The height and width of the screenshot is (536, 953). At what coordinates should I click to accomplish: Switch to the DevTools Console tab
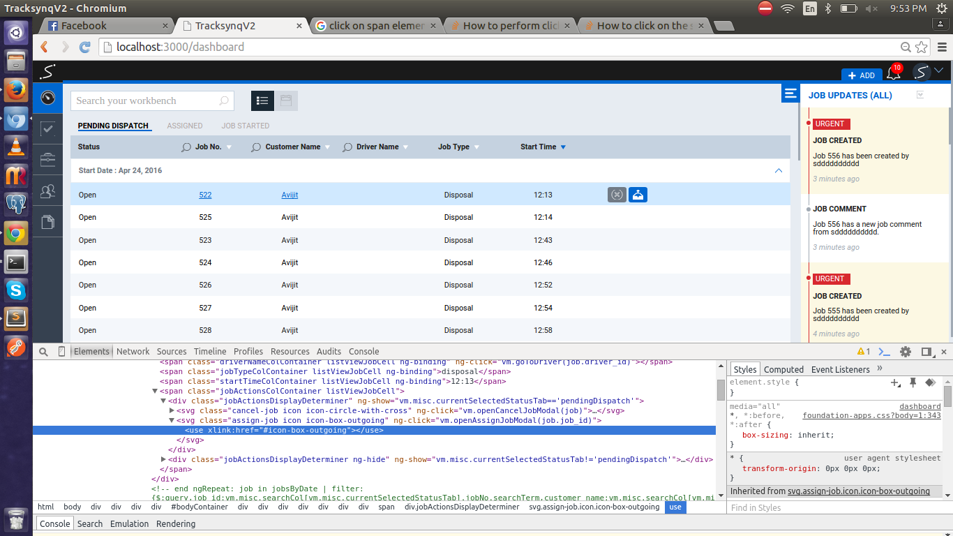(x=364, y=352)
